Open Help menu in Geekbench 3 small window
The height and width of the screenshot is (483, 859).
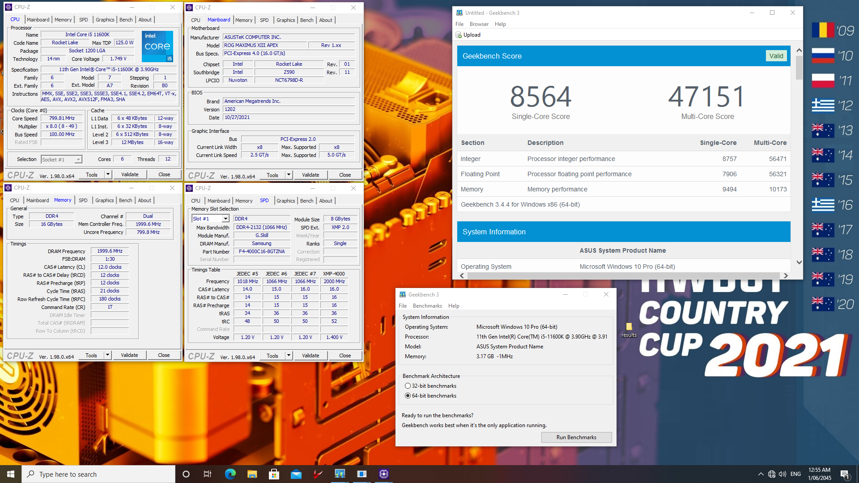pos(454,306)
